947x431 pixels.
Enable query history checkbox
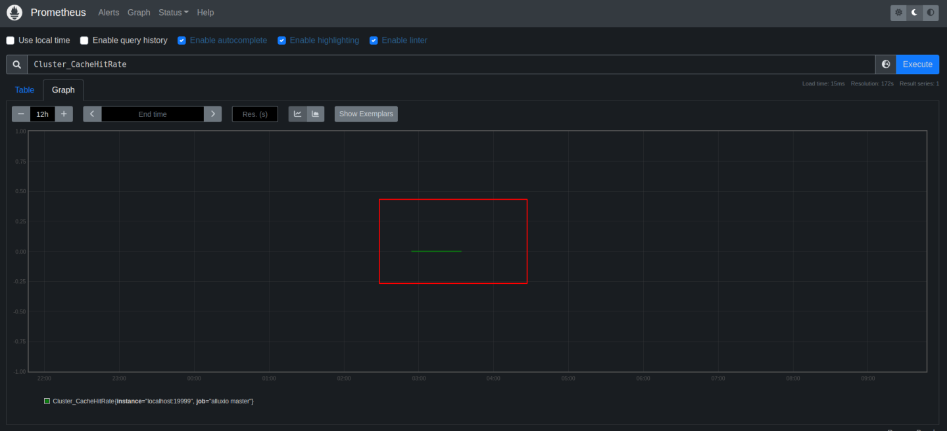tap(84, 41)
